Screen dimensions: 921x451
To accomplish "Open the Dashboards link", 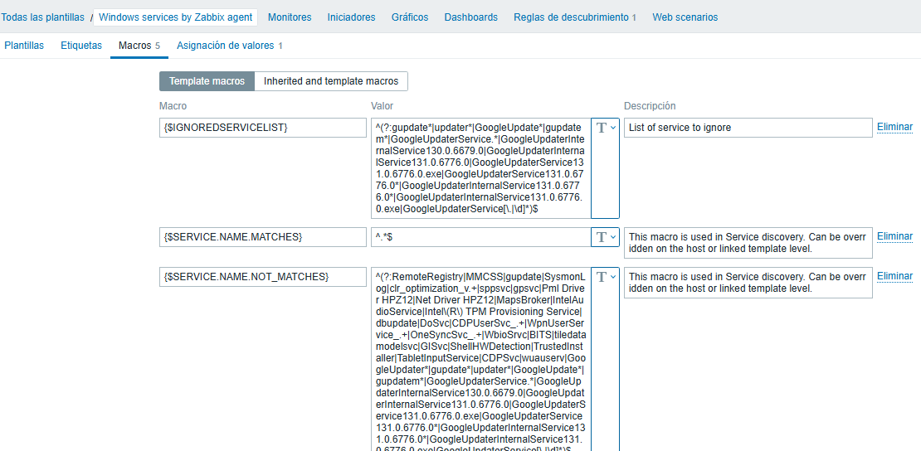I will tap(471, 17).
